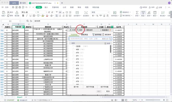The height and width of the screenshot is (102, 172).
Task: Check the 469 value checkbox
Action: [x=73, y=50]
